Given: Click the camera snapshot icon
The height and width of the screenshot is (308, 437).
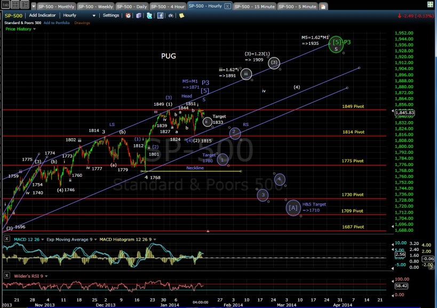Looking at the screenshot, I should pyautogui.click(x=171, y=15).
